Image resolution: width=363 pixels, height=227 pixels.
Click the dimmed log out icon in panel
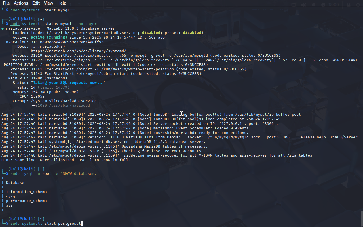(358, 5)
